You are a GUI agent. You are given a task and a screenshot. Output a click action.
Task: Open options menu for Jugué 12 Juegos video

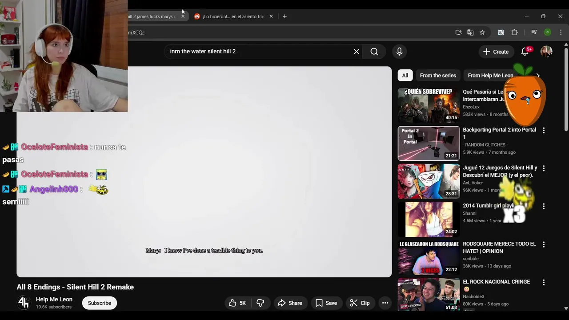pyautogui.click(x=544, y=168)
